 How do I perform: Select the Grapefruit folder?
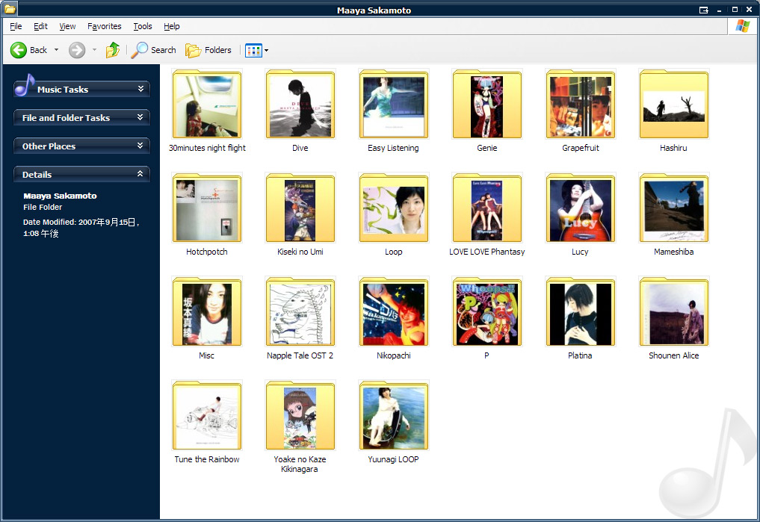580,111
